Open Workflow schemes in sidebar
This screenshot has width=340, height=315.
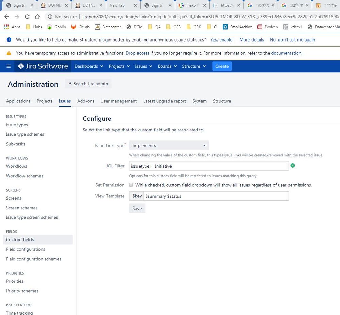click(25, 176)
